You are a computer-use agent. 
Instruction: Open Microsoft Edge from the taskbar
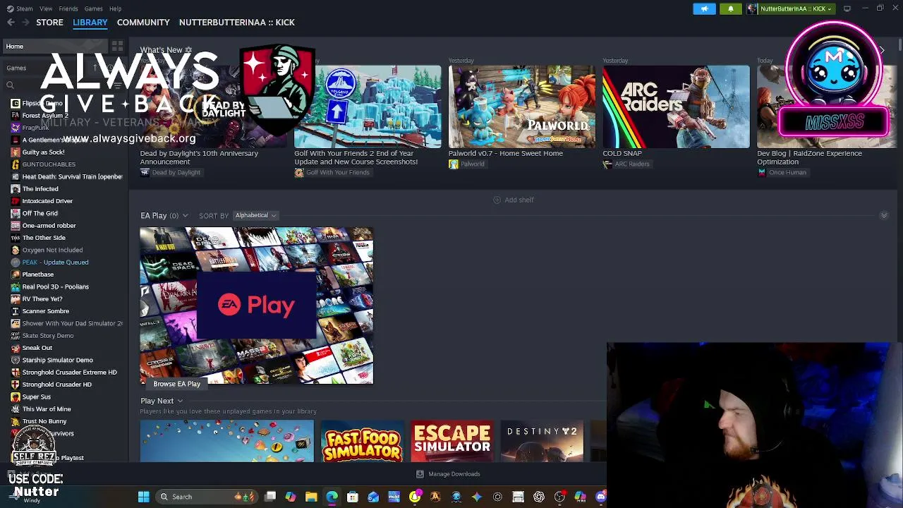click(332, 497)
